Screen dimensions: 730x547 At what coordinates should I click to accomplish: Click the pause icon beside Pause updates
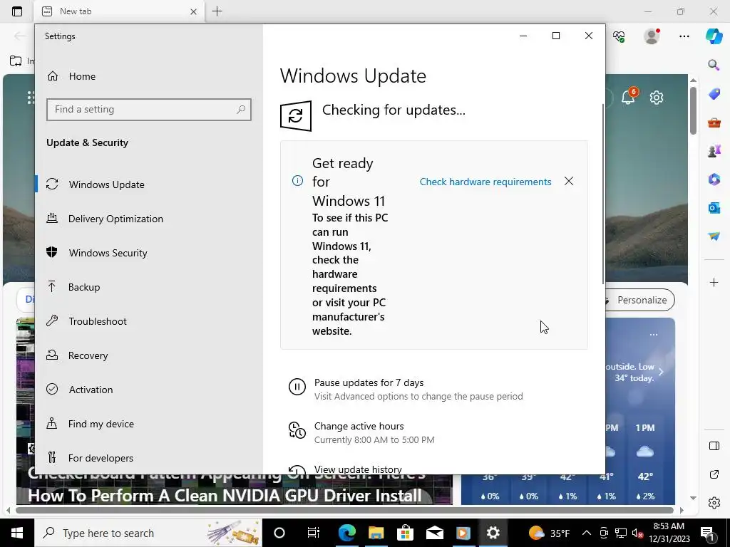(297, 387)
